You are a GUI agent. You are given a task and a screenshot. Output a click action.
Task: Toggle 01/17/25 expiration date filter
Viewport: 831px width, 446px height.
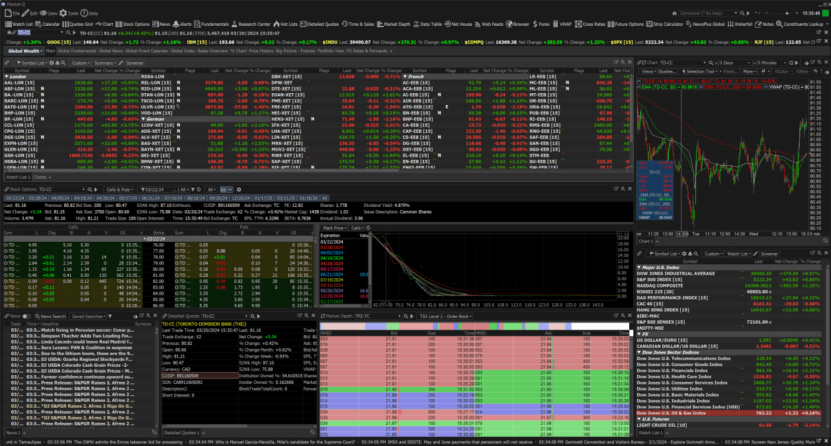tap(263, 198)
